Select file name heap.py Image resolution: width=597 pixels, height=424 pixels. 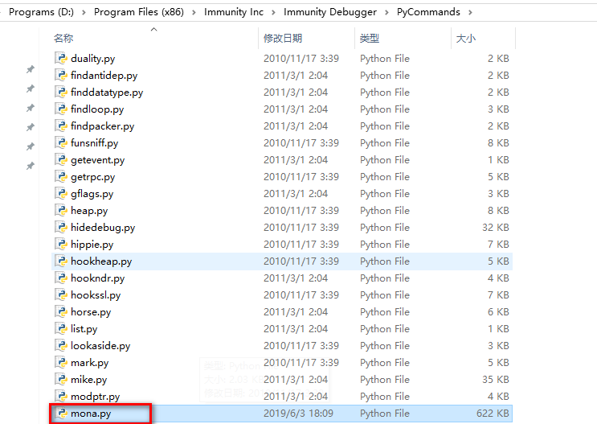pyautogui.click(x=89, y=211)
